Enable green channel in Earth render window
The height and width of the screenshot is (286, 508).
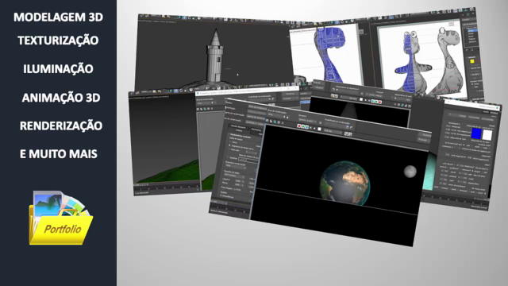(x=303, y=126)
